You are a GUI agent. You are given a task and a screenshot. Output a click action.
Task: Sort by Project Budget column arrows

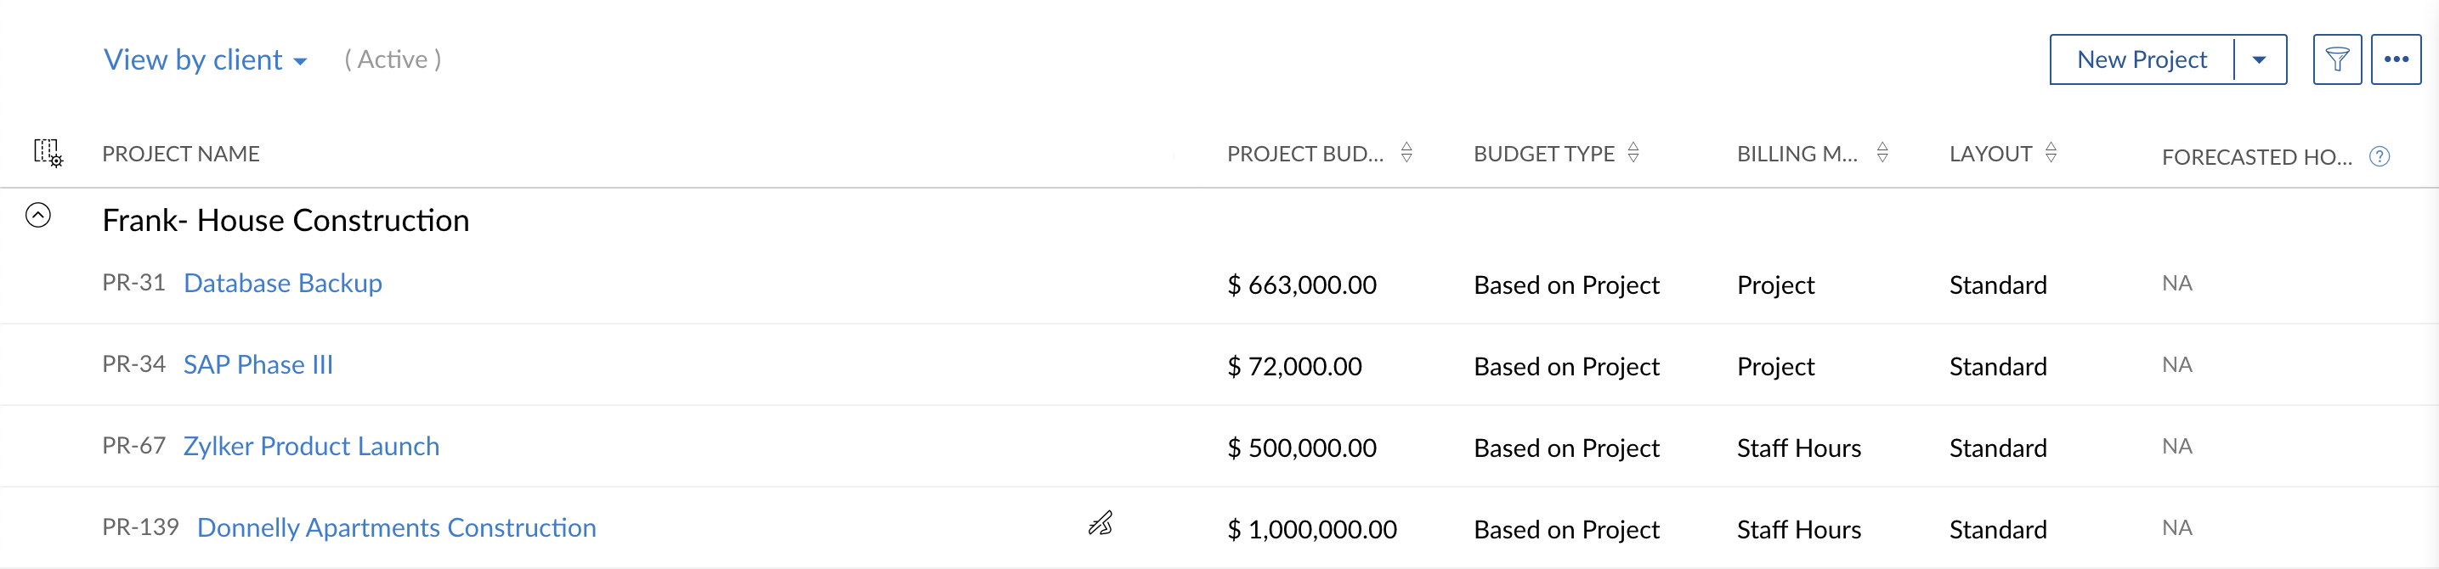(1407, 152)
